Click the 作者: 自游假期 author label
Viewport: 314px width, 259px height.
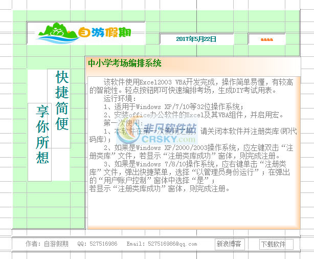[47, 244]
